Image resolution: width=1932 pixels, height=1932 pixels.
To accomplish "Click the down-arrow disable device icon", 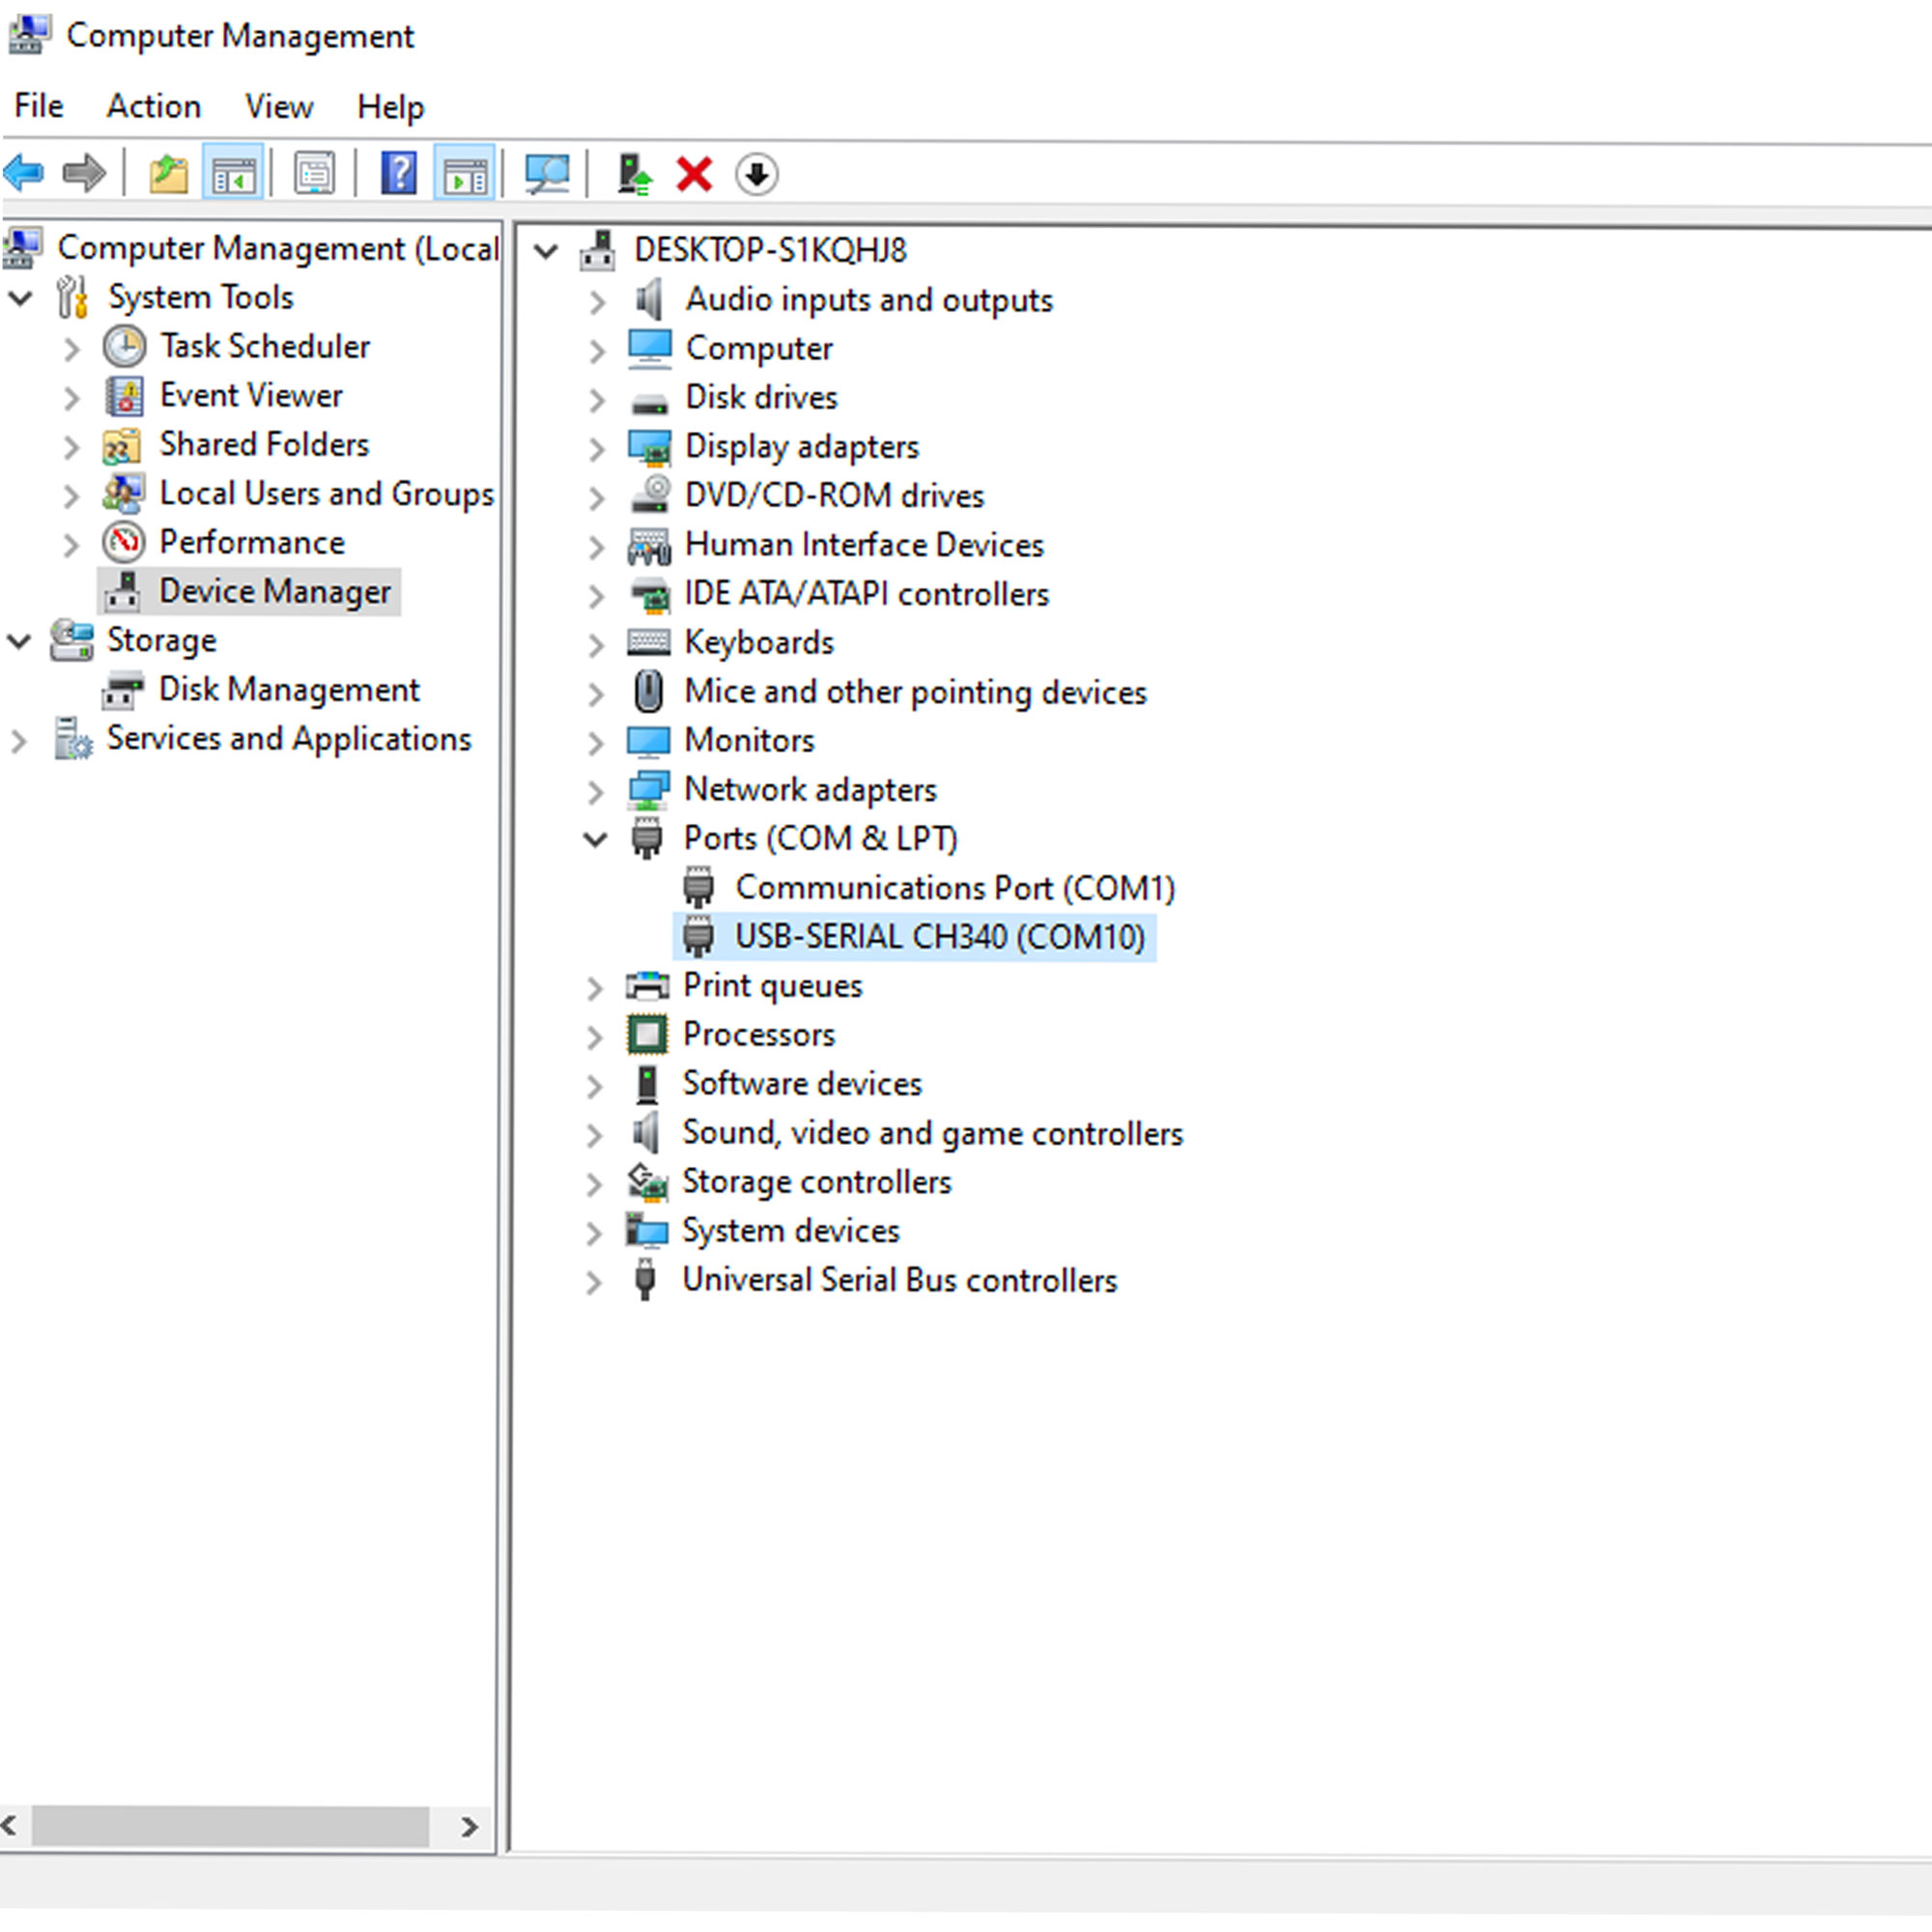I will pos(757,174).
